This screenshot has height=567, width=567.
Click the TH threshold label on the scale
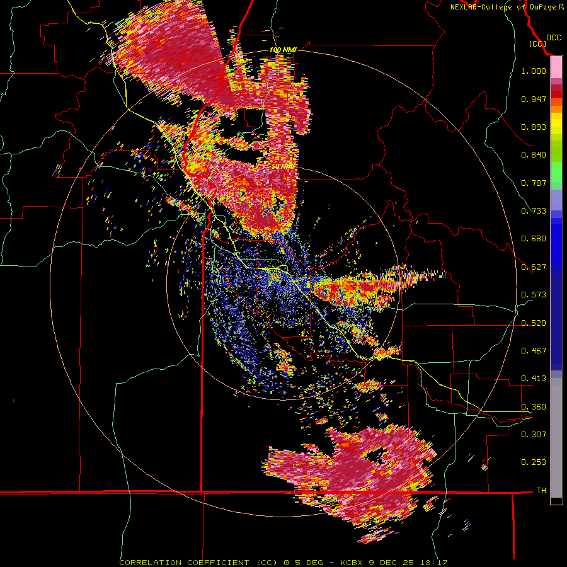tap(541, 491)
